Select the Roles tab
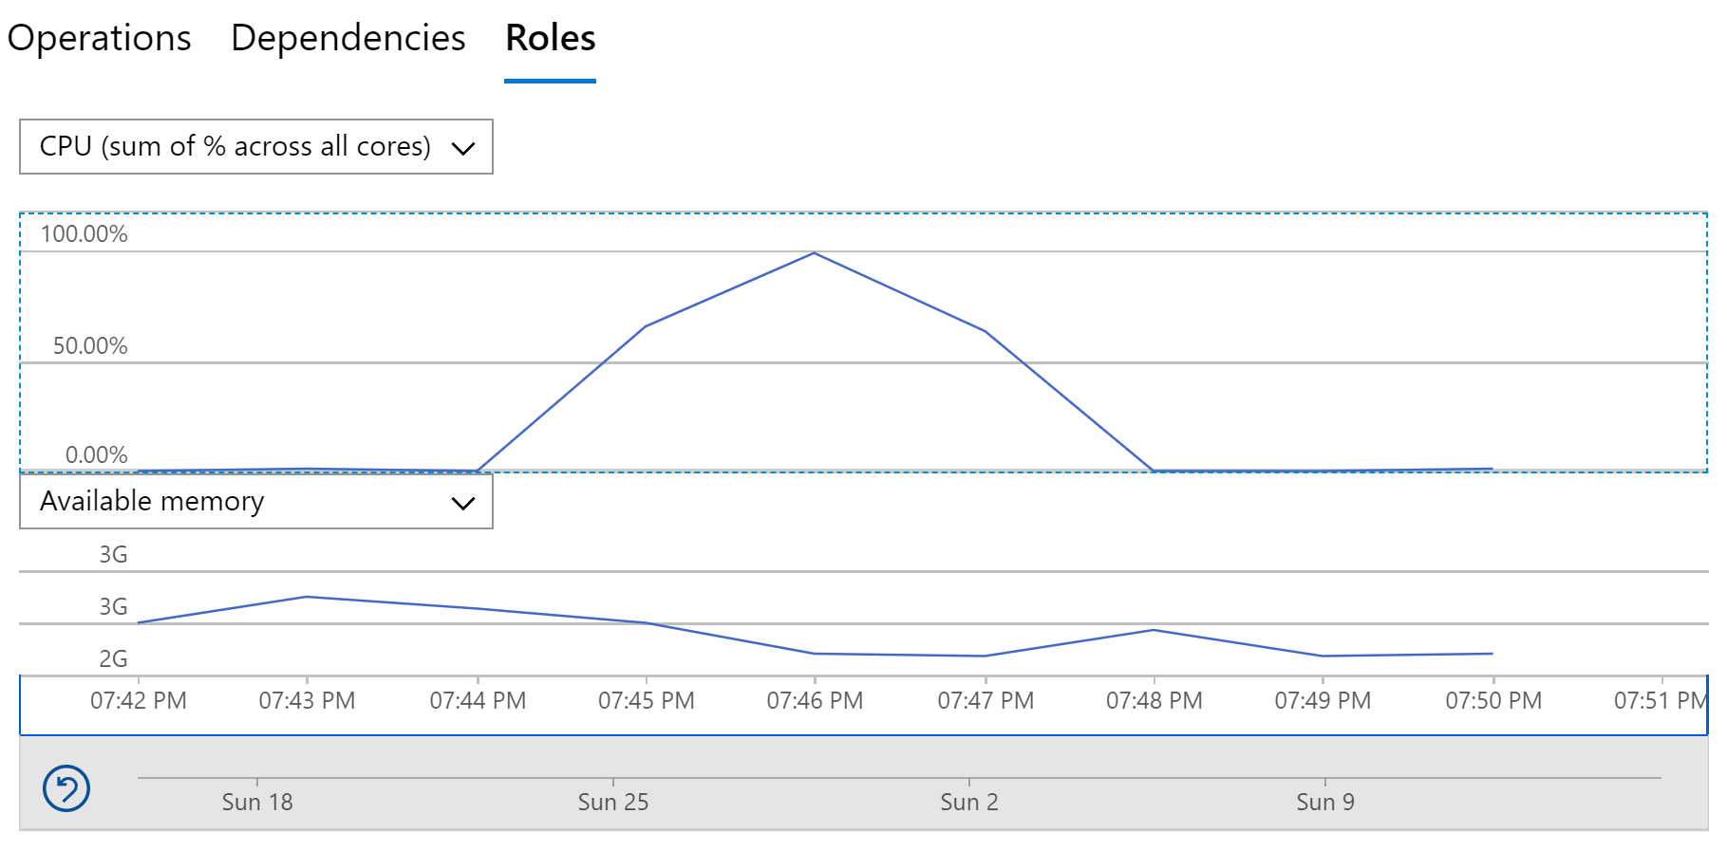Viewport: 1727px width, 851px height. click(x=550, y=39)
